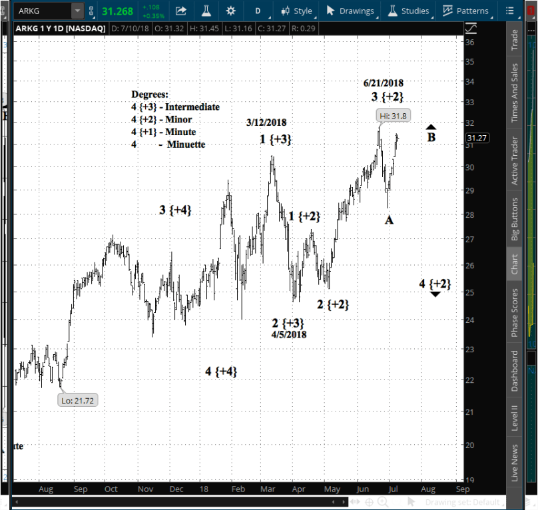Click the Studies button
This screenshot has width=538, height=510.
[x=408, y=11]
